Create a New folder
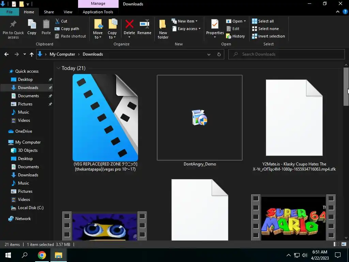Viewport: 349px width, 262px height. [x=163, y=29]
